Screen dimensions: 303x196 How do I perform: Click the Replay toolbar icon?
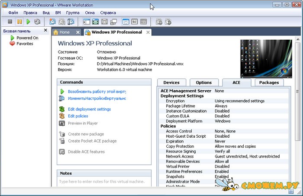click(168, 22)
